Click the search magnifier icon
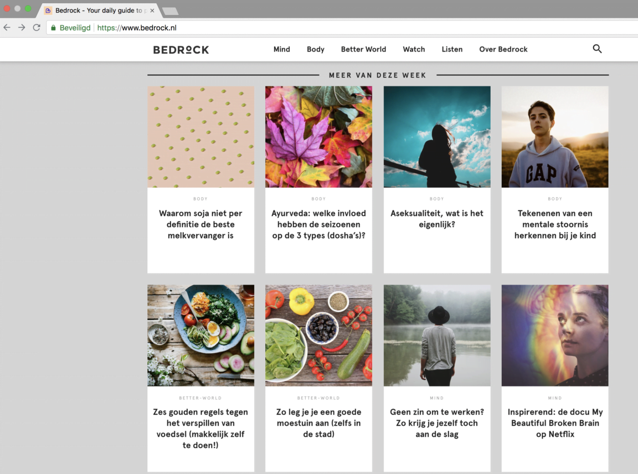Viewport: 638px width, 474px height. [597, 49]
